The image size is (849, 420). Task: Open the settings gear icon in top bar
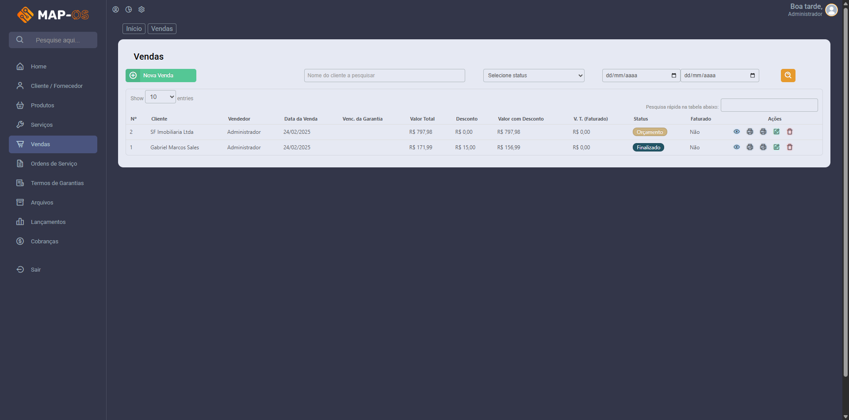[x=141, y=9]
